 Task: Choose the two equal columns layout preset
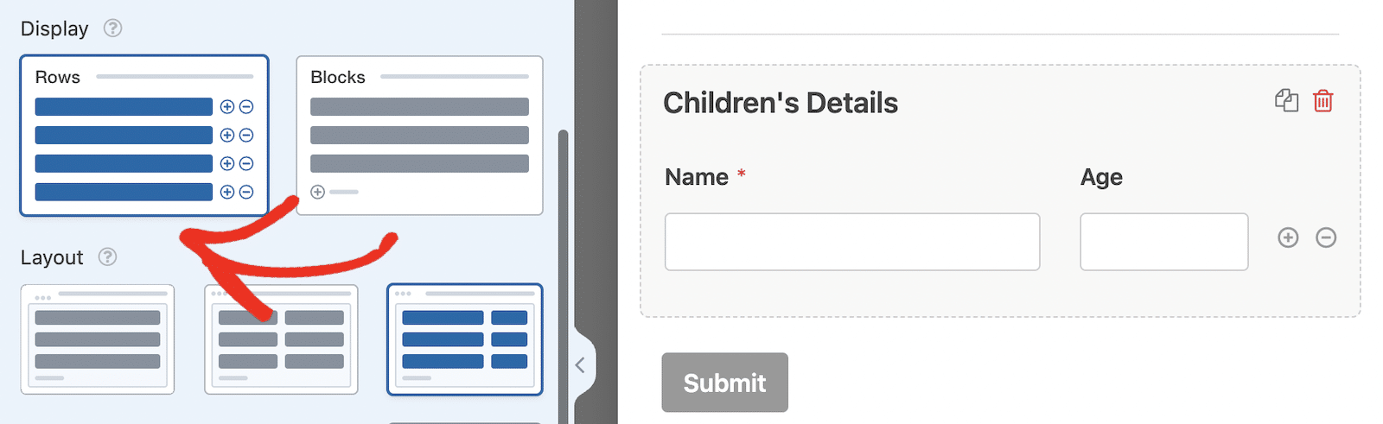[x=281, y=339]
